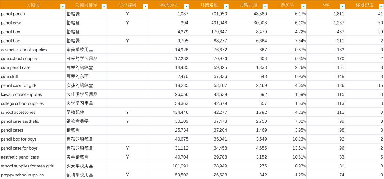Select the 'college school supplies' cell
The image size is (384, 179).
click(x=33, y=103)
